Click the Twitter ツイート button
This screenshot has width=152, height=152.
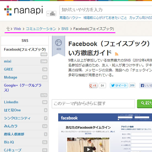click(x=119, y=85)
